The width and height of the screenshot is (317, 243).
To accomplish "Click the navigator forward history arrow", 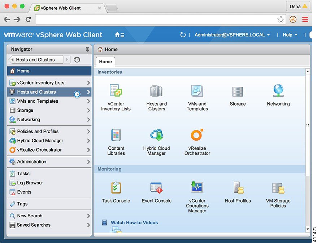I will coord(67,60).
